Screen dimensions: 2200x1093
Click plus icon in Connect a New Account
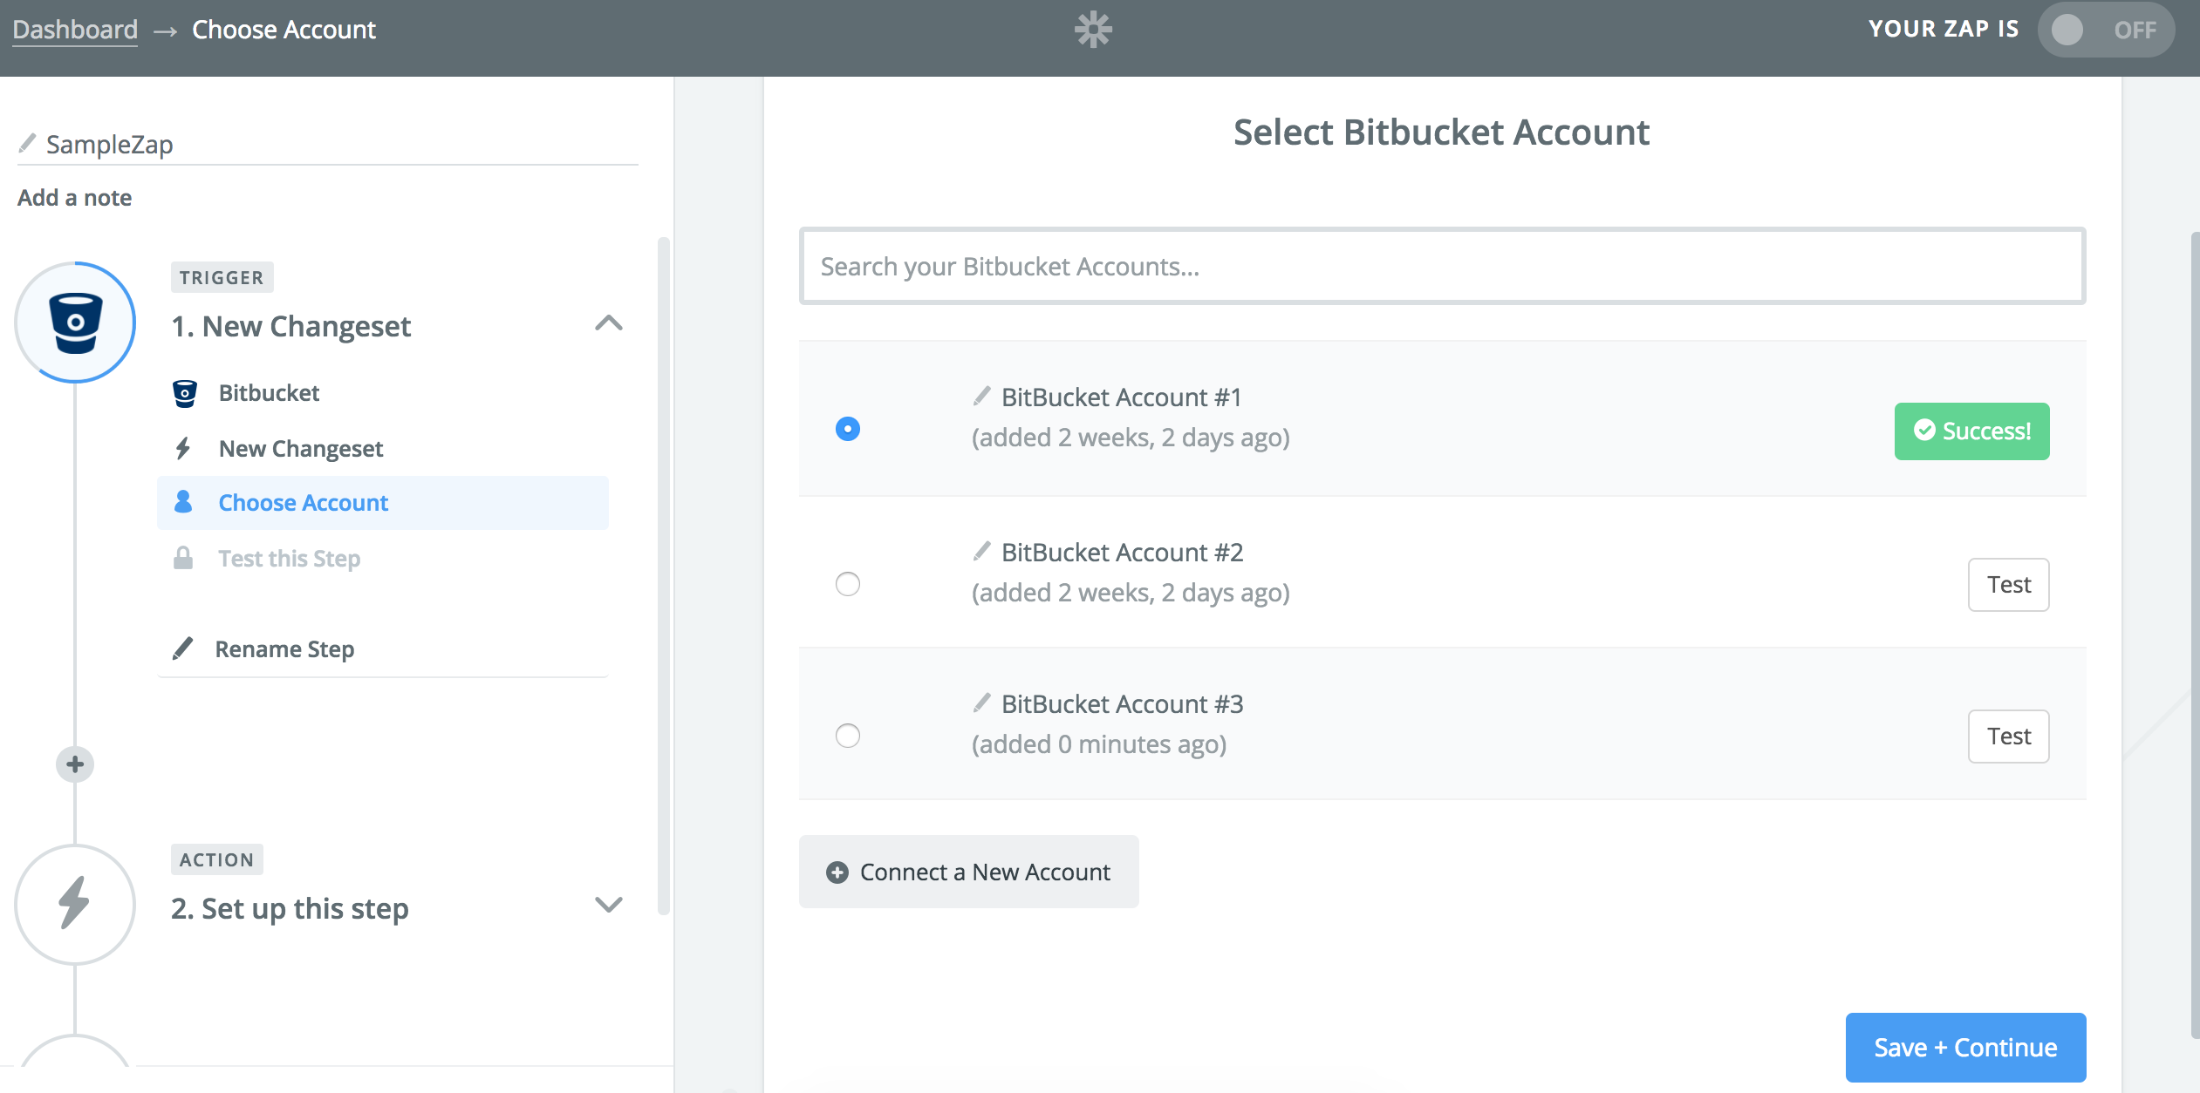pos(837,872)
